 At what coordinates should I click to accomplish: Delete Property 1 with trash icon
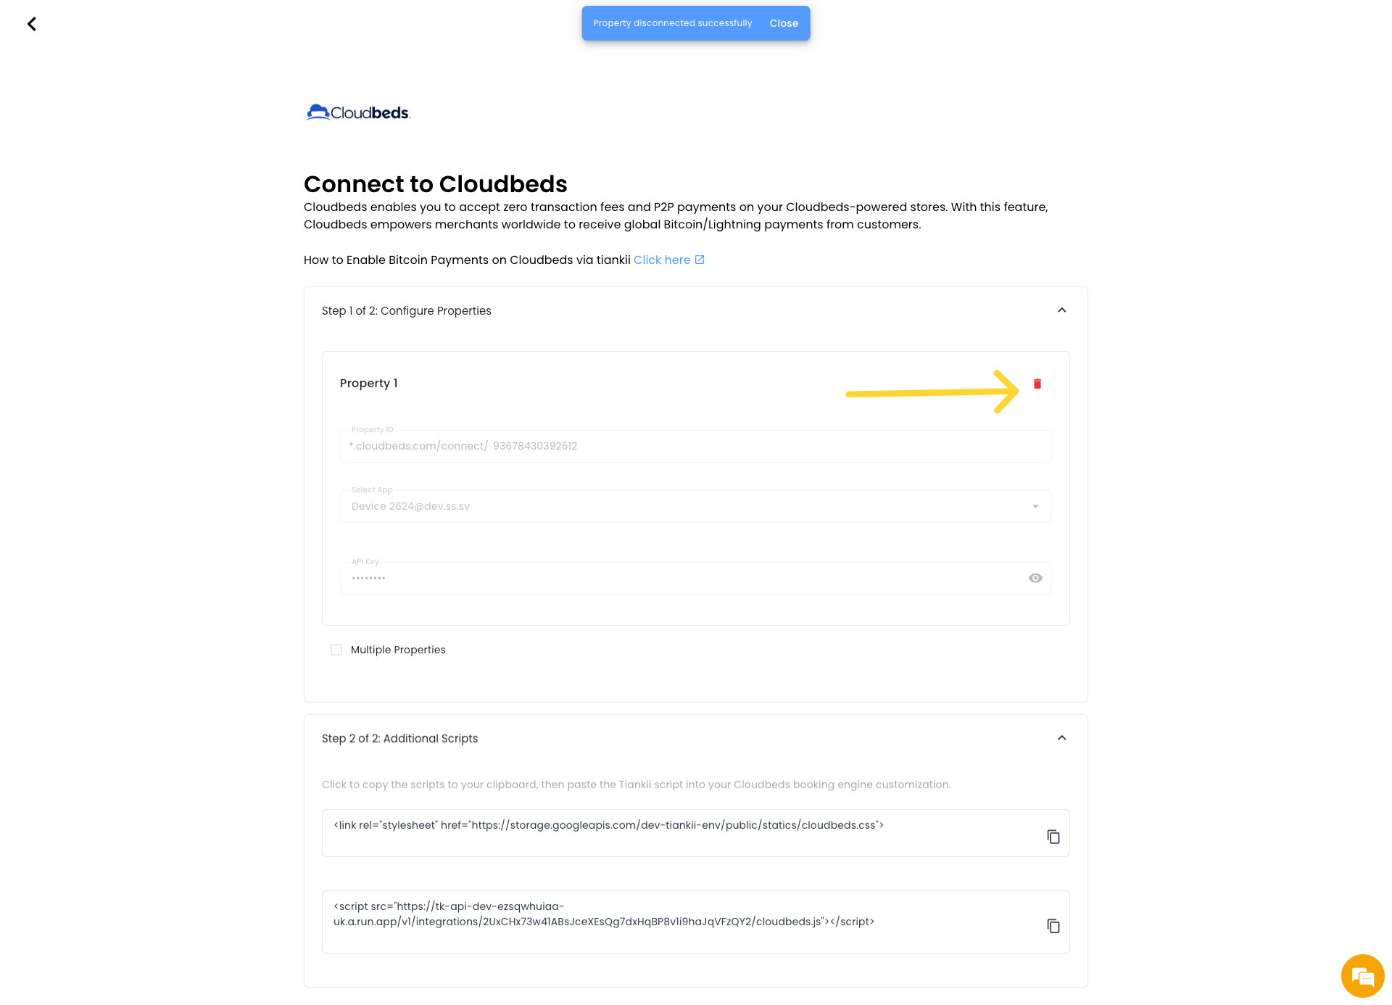tap(1037, 384)
